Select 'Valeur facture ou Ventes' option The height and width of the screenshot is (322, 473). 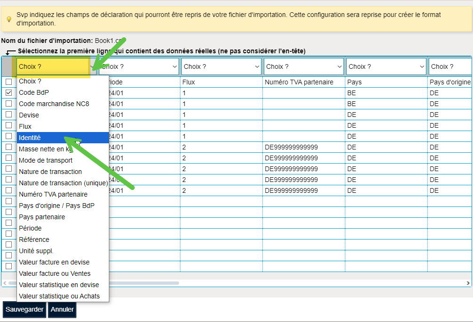pos(63,274)
